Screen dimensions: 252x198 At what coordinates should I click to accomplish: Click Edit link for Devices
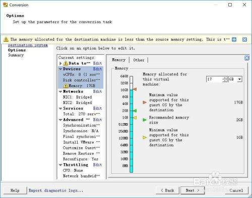[x=97, y=69]
